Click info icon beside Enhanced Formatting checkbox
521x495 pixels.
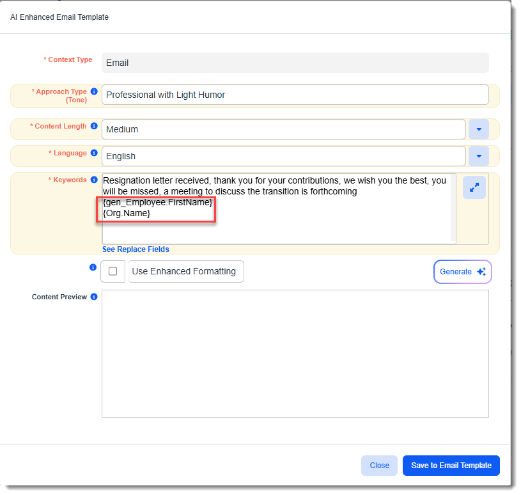[93, 267]
